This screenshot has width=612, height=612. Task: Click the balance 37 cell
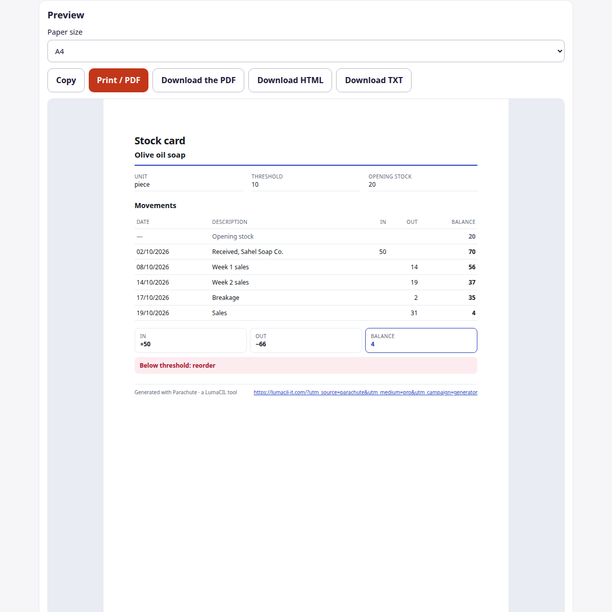(472, 283)
